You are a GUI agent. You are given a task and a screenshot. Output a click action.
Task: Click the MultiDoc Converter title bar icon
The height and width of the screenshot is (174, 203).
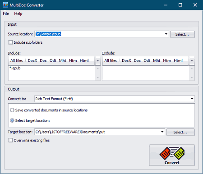(5, 5)
